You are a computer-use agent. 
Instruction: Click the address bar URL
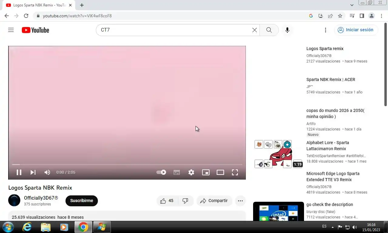(x=77, y=16)
